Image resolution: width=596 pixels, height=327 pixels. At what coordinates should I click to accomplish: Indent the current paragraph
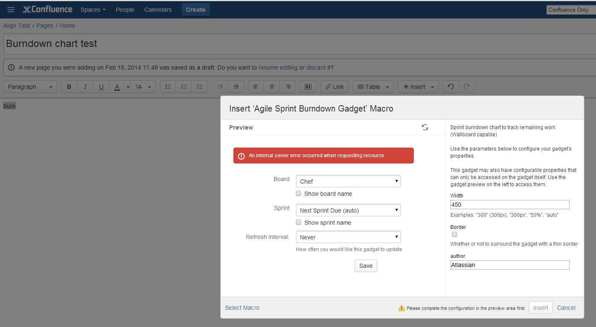tap(236, 87)
